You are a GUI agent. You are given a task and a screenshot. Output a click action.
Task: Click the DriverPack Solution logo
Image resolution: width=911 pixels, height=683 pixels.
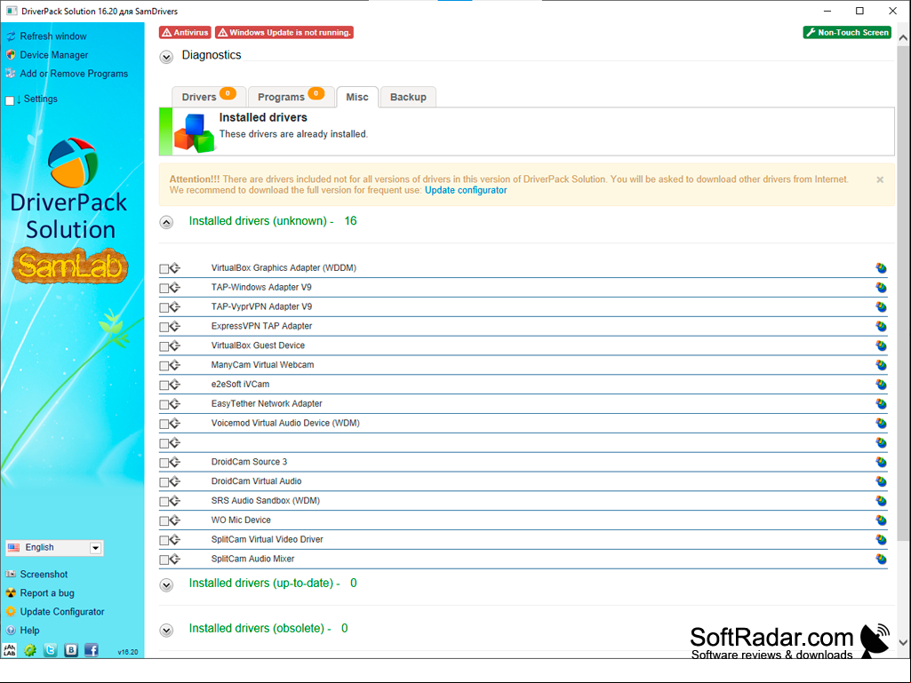pos(69,190)
